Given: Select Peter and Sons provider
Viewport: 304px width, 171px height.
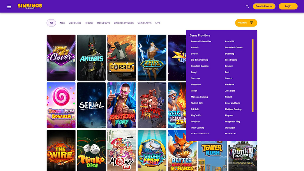Looking at the screenshot, I should pos(232,103).
